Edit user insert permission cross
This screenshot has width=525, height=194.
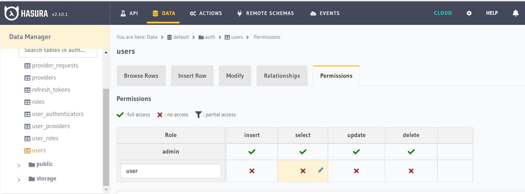pyautogui.click(x=252, y=171)
